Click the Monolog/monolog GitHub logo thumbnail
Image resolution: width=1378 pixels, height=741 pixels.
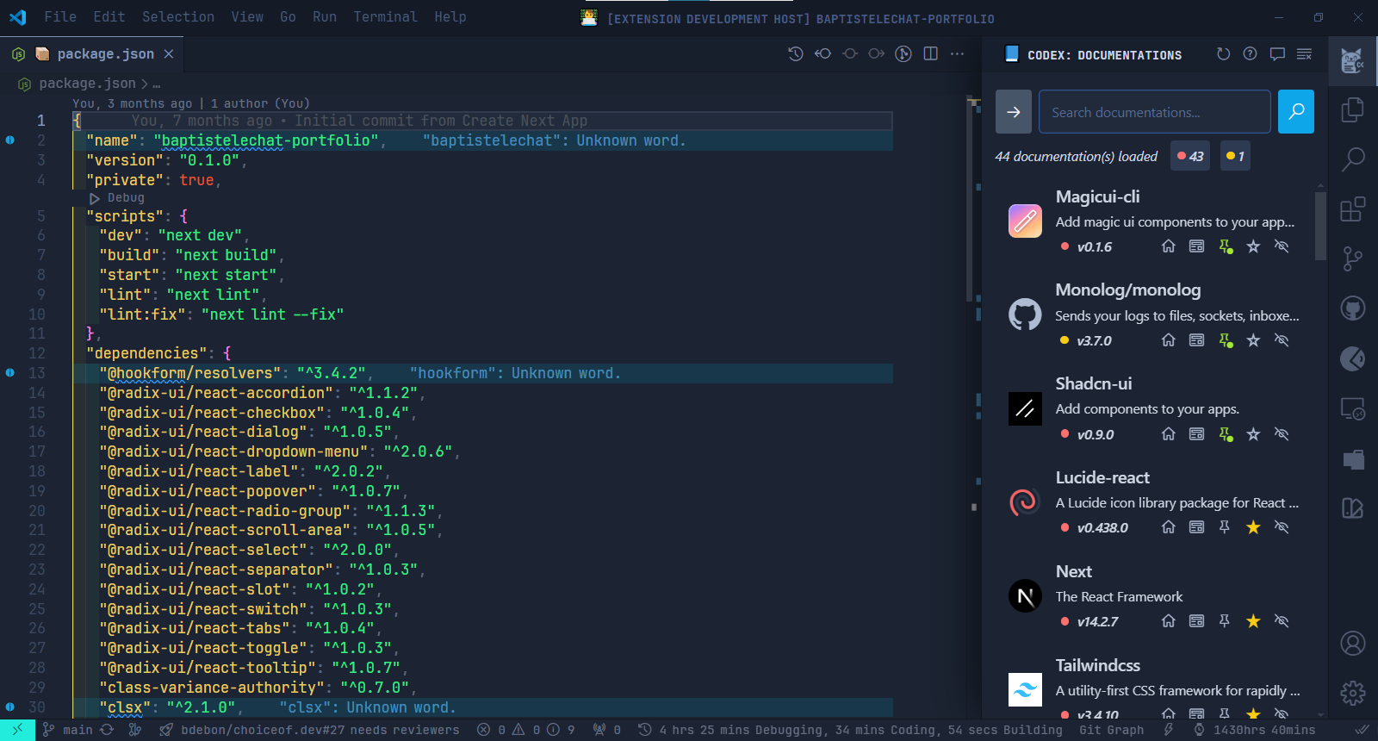[x=1025, y=314]
